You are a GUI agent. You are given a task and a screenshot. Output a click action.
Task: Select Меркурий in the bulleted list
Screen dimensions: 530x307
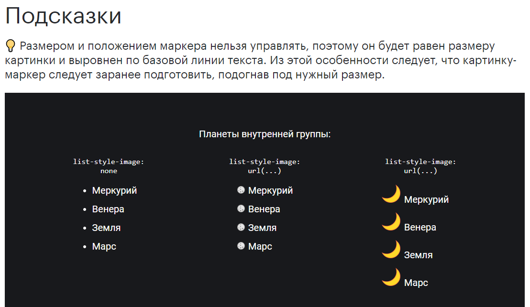(114, 190)
